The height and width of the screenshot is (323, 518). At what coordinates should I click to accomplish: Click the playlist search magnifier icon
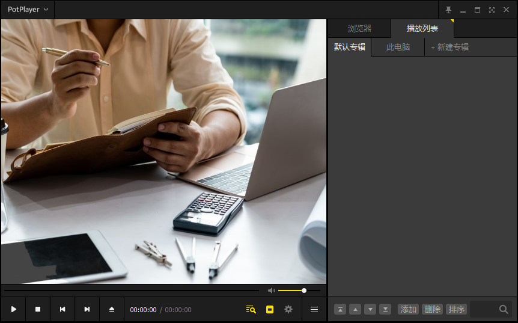504,309
